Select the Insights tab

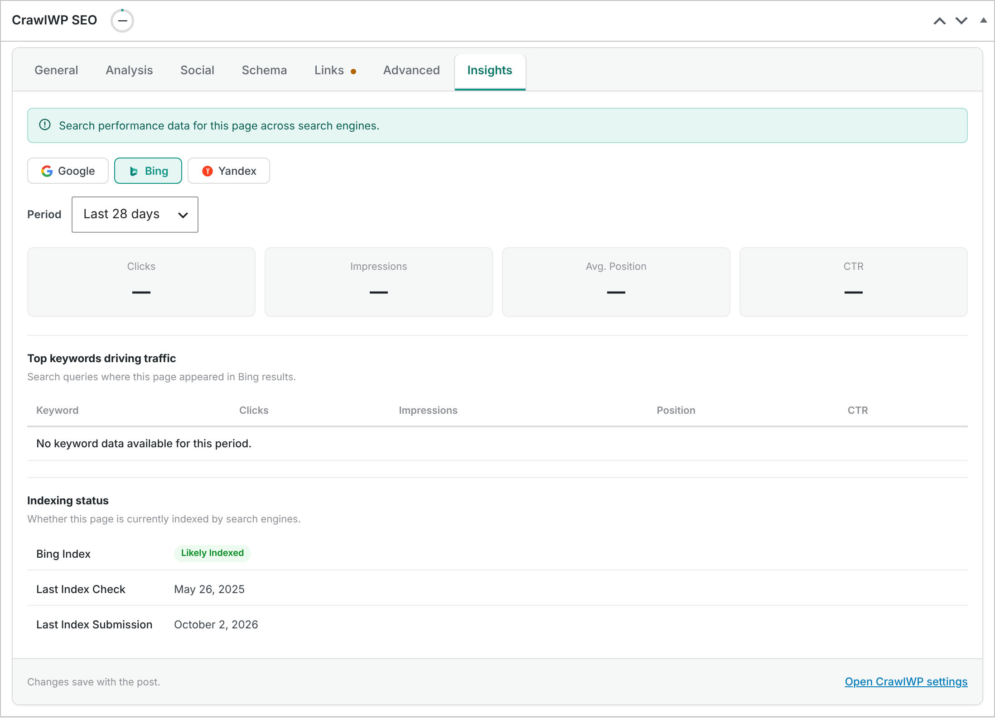pyautogui.click(x=490, y=72)
